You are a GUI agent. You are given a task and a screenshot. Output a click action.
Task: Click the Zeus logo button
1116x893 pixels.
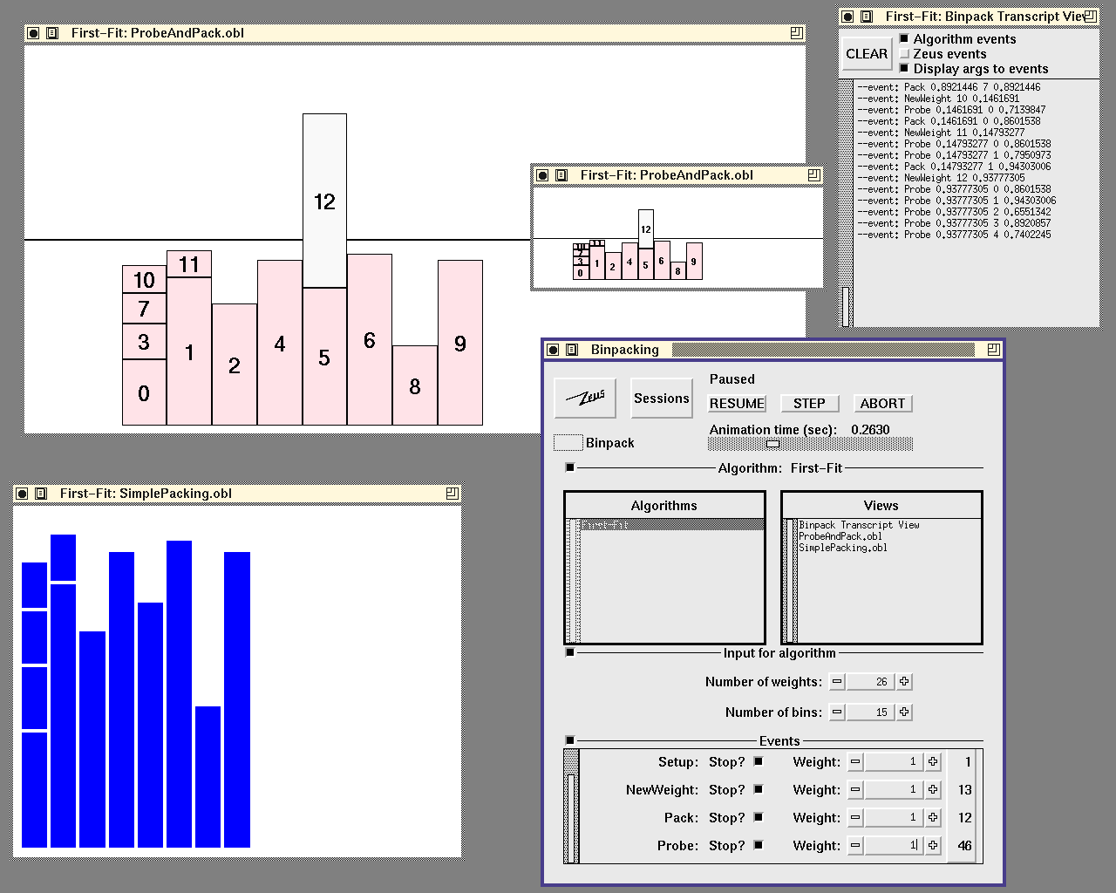point(585,399)
